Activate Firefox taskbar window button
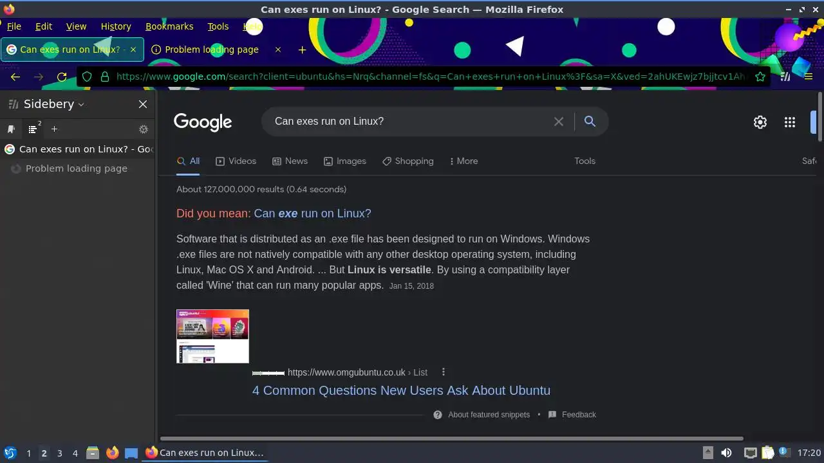 coord(205,453)
